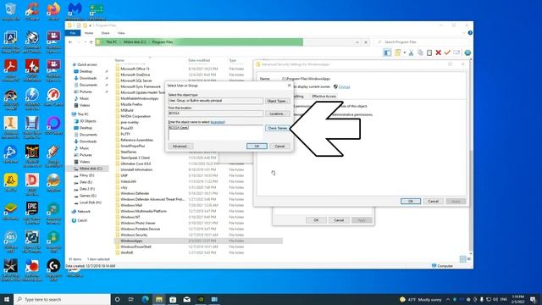Select the Epic Games Launcher desktop icon
The image size is (542, 305).
[x=32, y=213]
